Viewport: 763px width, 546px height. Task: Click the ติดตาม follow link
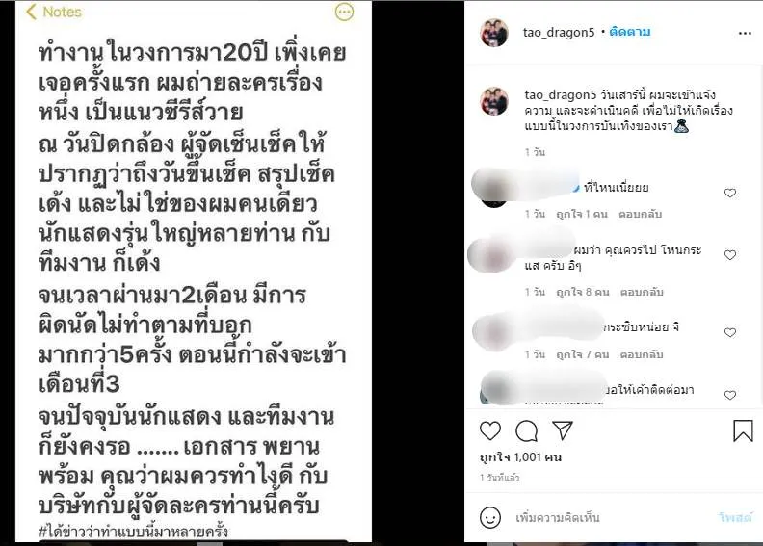click(x=630, y=32)
